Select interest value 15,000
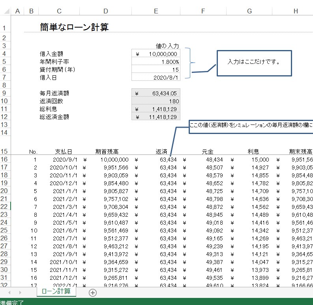The image size is (313, 305). 260,160
